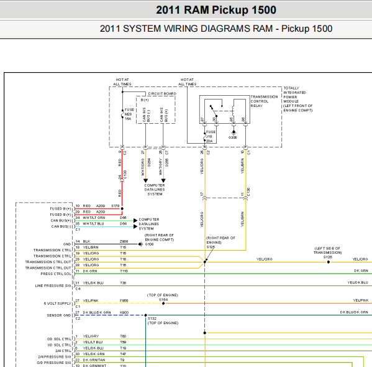Click the relay coil symbol
The width and height of the screenshot is (372, 367).
233,111
